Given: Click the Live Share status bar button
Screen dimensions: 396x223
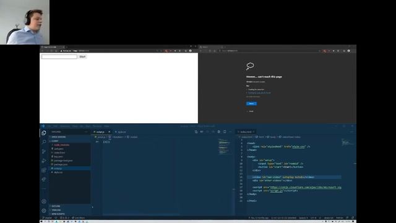Looking at the screenshot, I should click(x=79, y=217).
